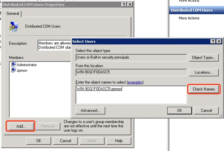This screenshot has height=151, width=224.
Task: Cancel the Select Users dialog
Action: (x=206, y=111)
